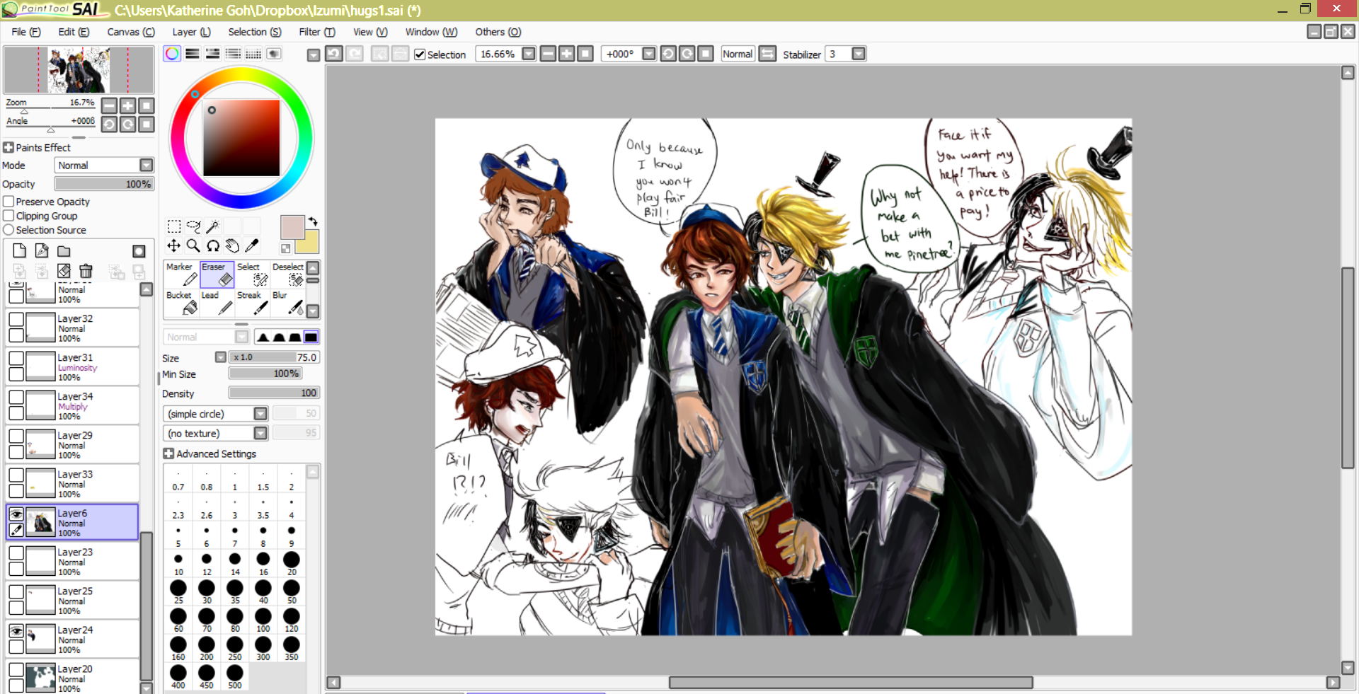This screenshot has height=694, width=1359.
Task: Create a new normal layer
Action: [19, 250]
